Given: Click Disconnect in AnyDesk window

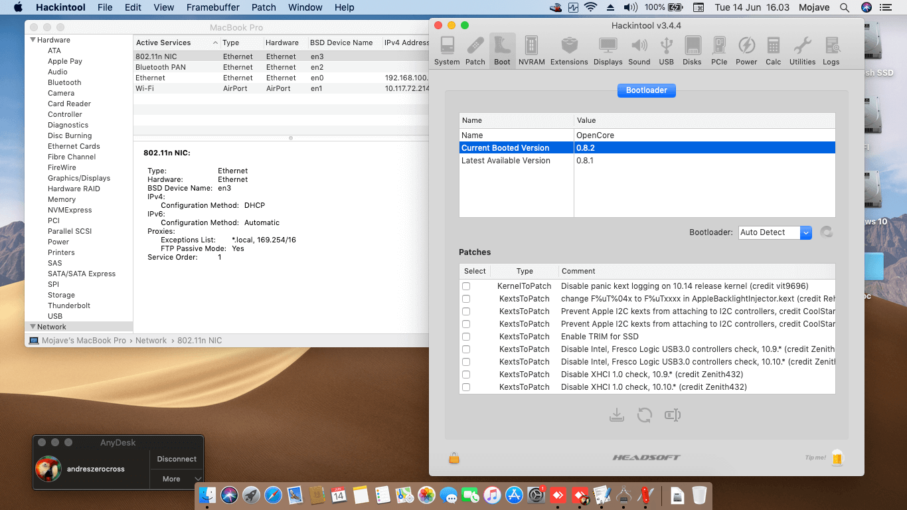Looking at the screenshot, I should pos(177,459).
